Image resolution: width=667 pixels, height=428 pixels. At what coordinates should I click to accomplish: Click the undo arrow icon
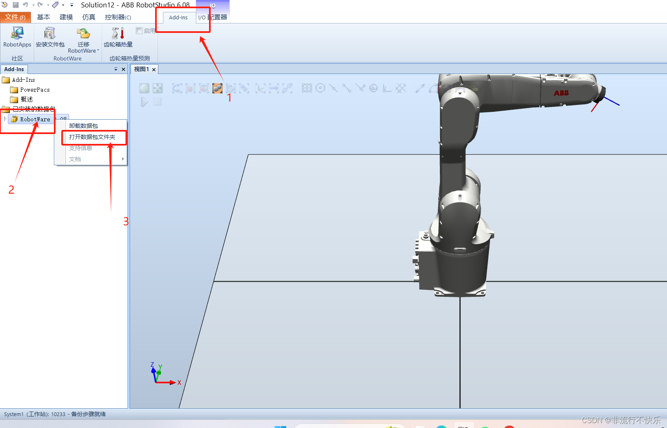click(x=26, y=5)
